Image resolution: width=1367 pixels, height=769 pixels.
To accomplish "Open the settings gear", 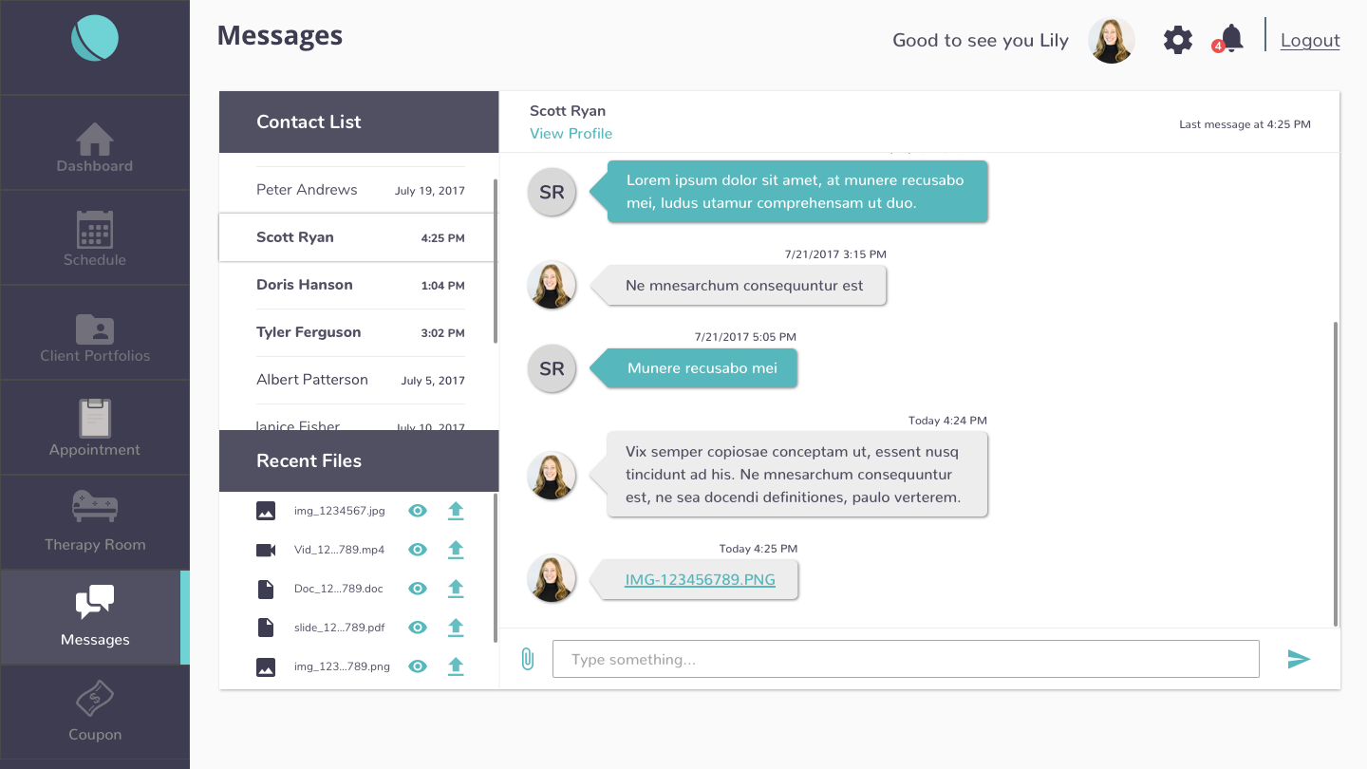I will click(x=1177, y=40).
